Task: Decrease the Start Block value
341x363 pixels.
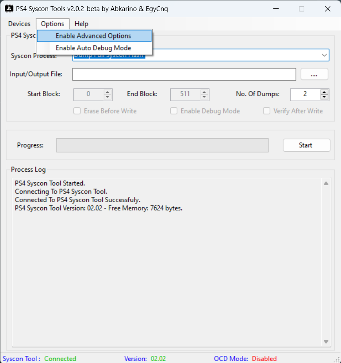Action: point(107,97)
